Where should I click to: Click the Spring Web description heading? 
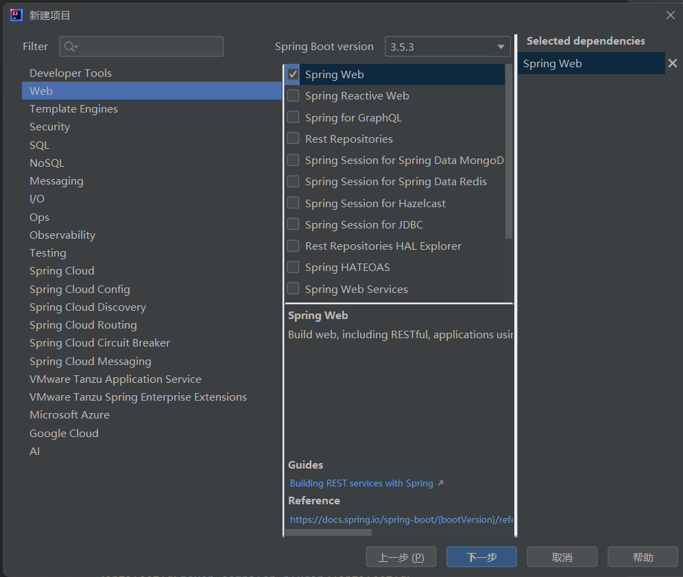[x=318, y=315]
